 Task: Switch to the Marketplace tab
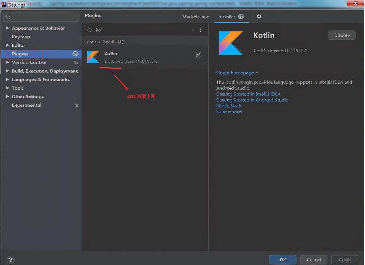pos(195,17)
